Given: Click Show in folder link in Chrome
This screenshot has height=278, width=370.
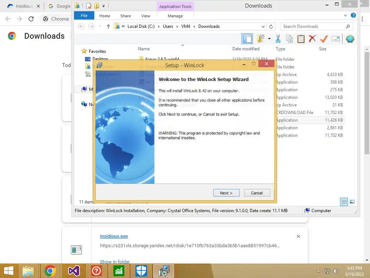Looking at the screenshot, I should pos(115,262).
